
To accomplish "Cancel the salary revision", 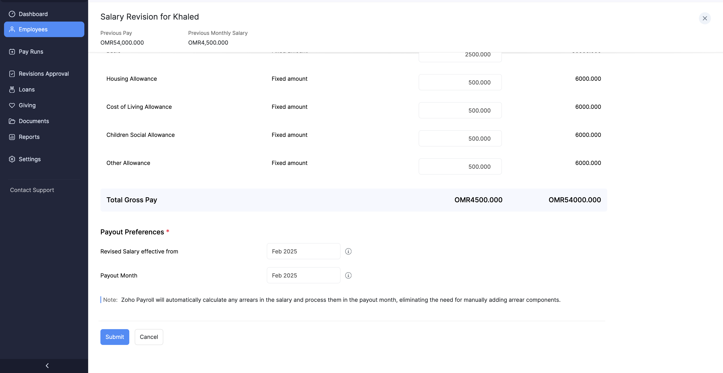I will point(149,337).
